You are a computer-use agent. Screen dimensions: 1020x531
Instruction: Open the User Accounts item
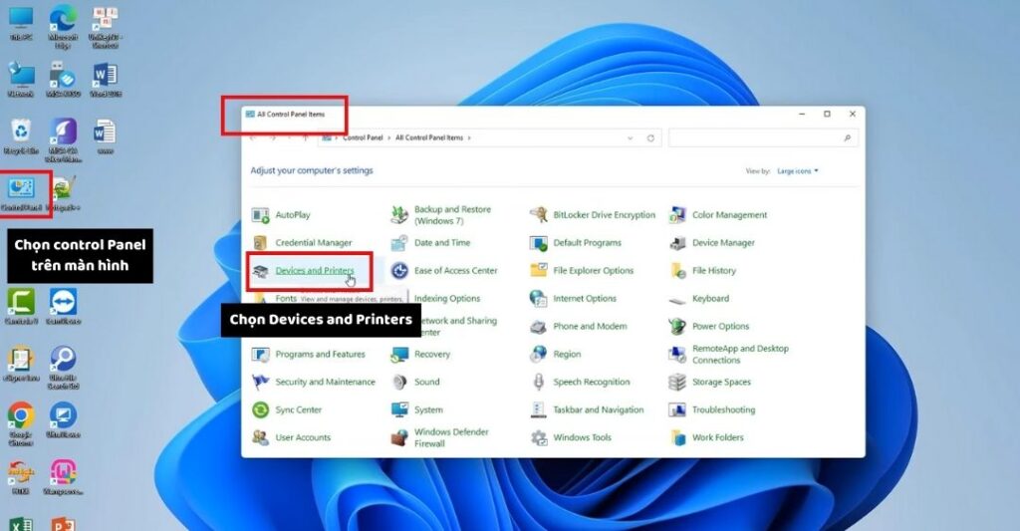coord(303,438)
